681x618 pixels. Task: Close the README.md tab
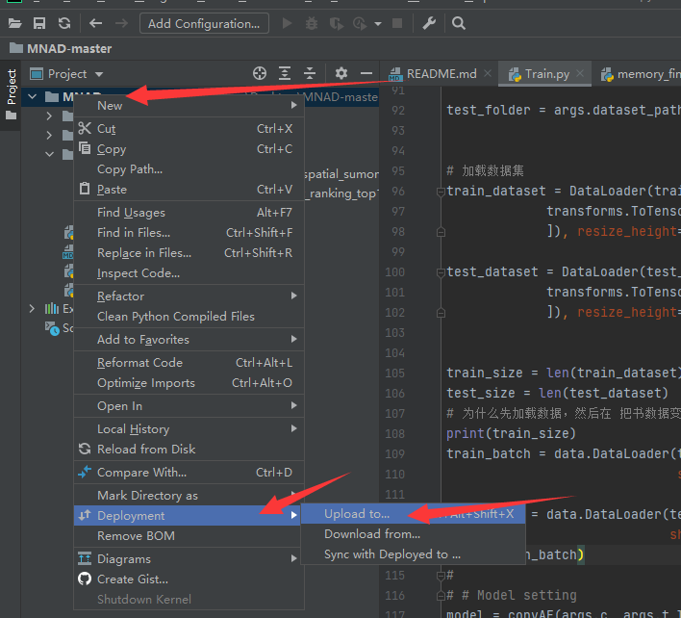point(488,73)
